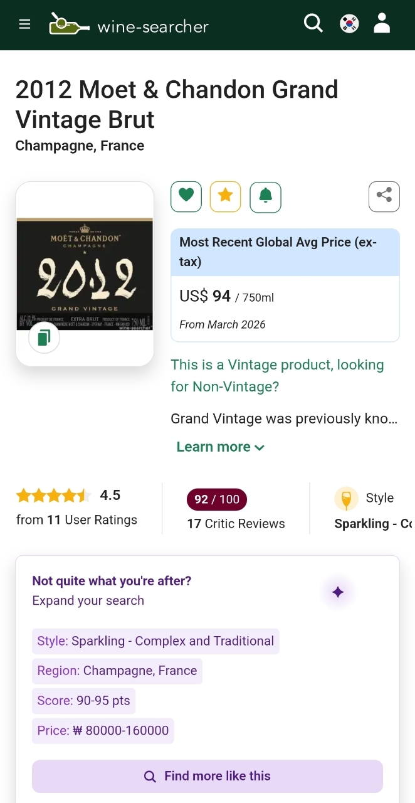Enable the price alert bell
Image resolution: width=415 pixels, height=803 pixels.
(x=266, y=197)
